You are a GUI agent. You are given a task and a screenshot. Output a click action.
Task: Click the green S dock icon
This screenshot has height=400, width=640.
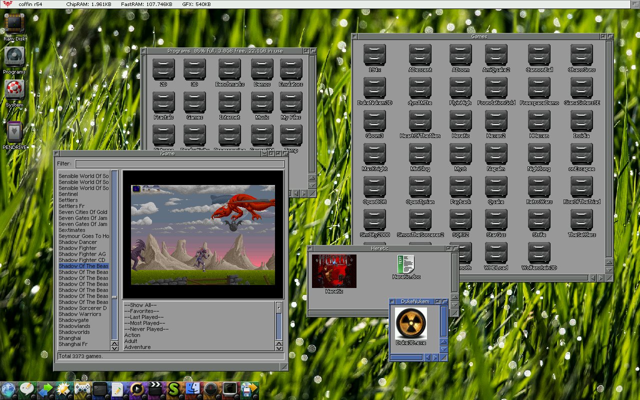(173, 389)
